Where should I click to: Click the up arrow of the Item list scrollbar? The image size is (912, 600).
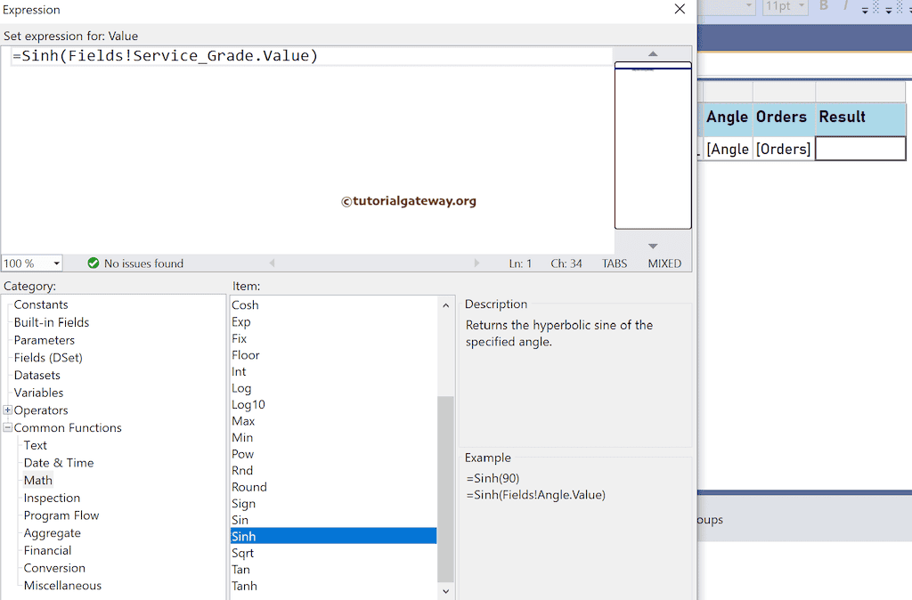click(x=445, y=305)
